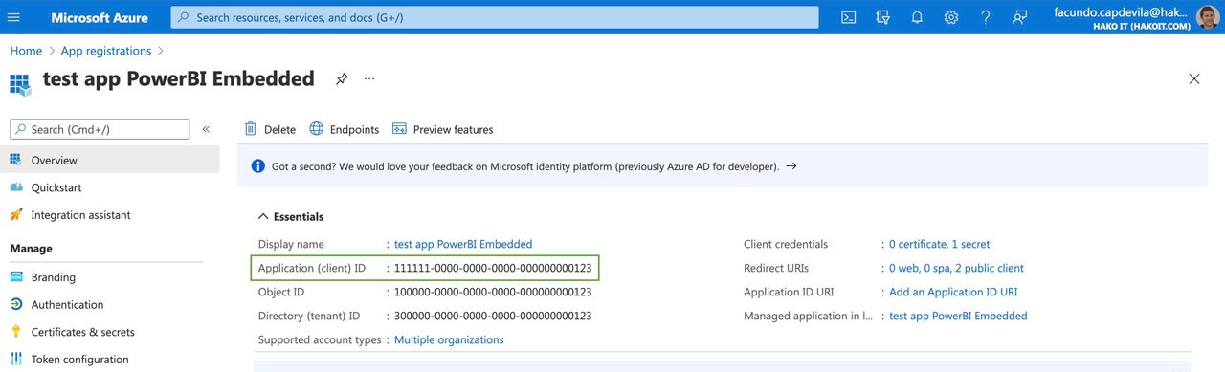Open the feedback banner arrow
This screenshot has width=1225, height=372.
click(791, 166)
